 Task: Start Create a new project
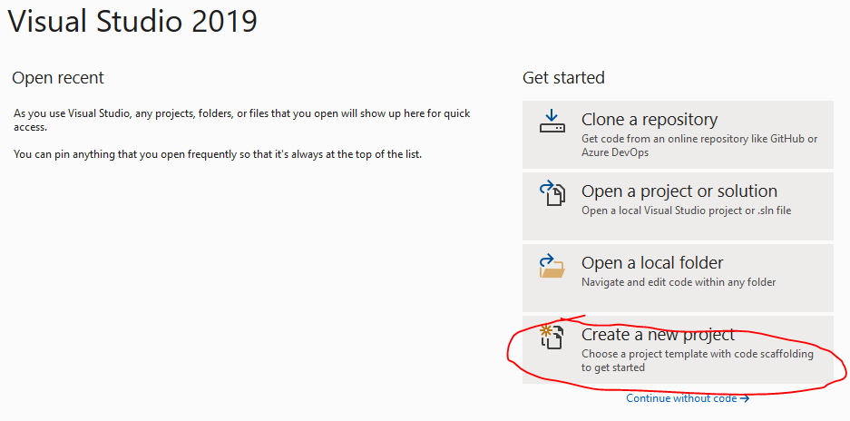(678, 350)
